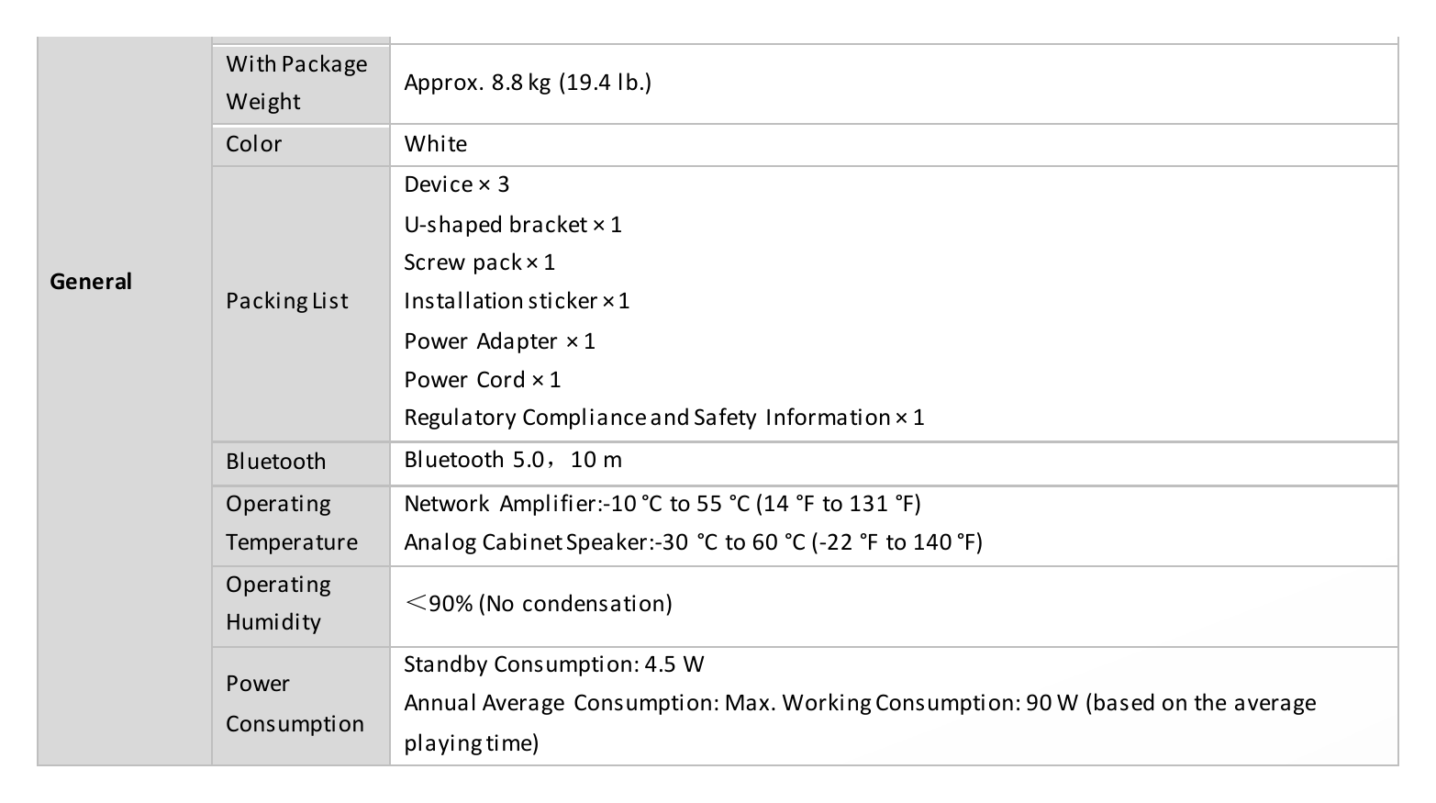Viewport: 1436px width, 803px height.
Task: Select the <90% (No condensation) value
Action: [539, 604]
